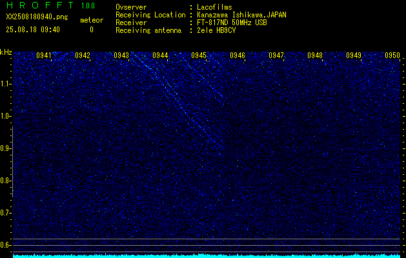Click the 1.1 kHz axis label
The image size is (406, 258).
click(x=6, y=84)
